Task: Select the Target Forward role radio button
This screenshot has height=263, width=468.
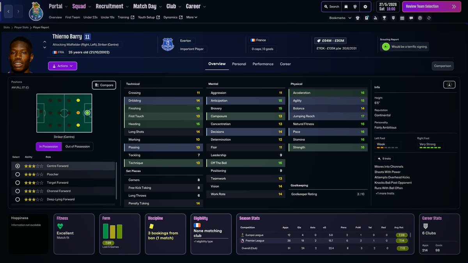Action: (x=17, y=183)
